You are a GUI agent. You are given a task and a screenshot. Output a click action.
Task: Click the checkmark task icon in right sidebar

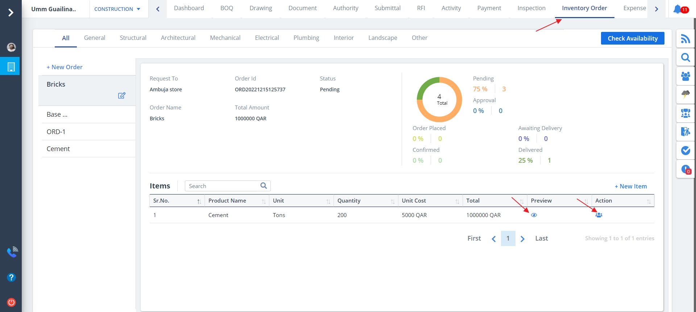(x=685, y=150)
